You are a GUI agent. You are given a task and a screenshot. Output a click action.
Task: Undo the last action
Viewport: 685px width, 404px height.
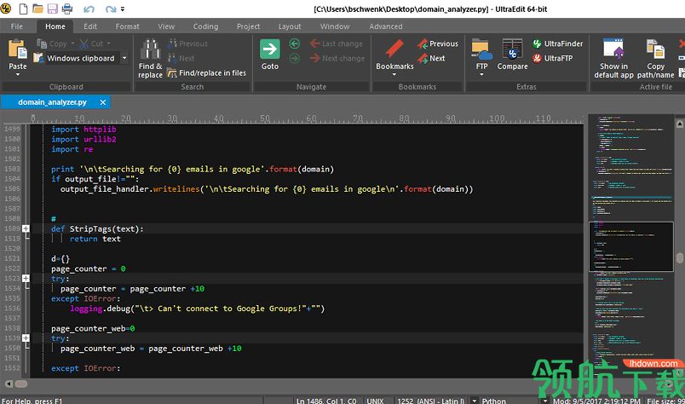pos(89,9)
